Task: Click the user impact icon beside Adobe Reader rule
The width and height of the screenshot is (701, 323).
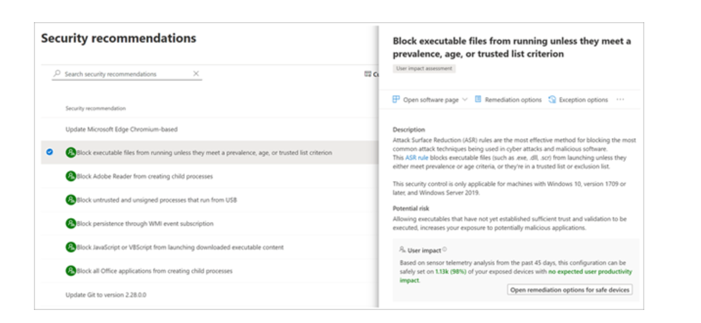Action: [70, 176]
